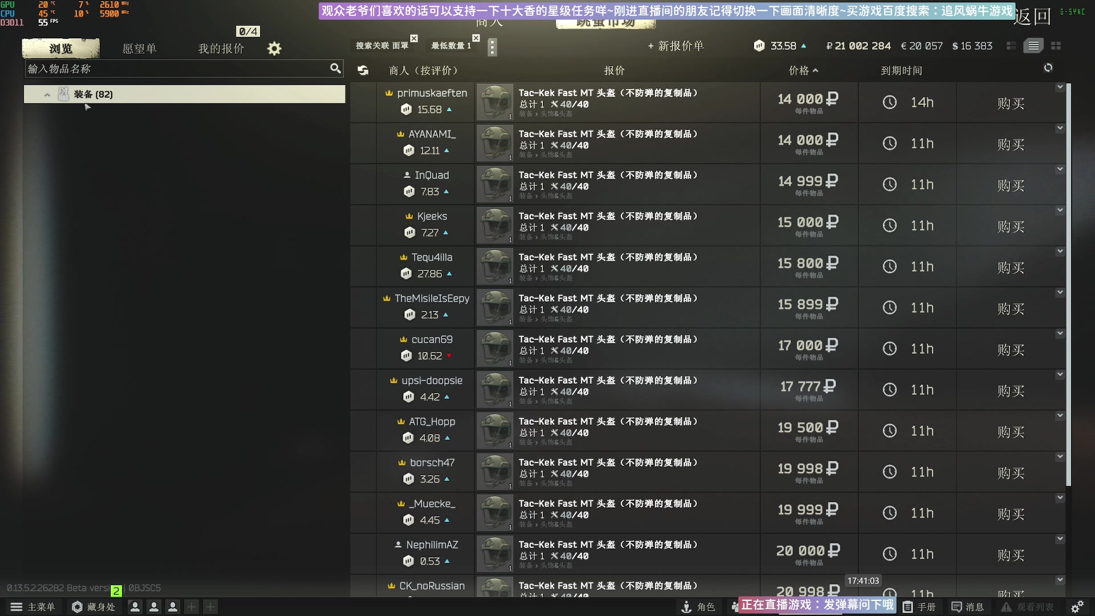This screenshot has width=1095, height=616.
Task: Expand the primuskaeften offer row arrow
Action: [x=1060, y=87]
